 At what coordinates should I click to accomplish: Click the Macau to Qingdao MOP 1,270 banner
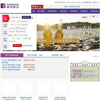point(68,32)
